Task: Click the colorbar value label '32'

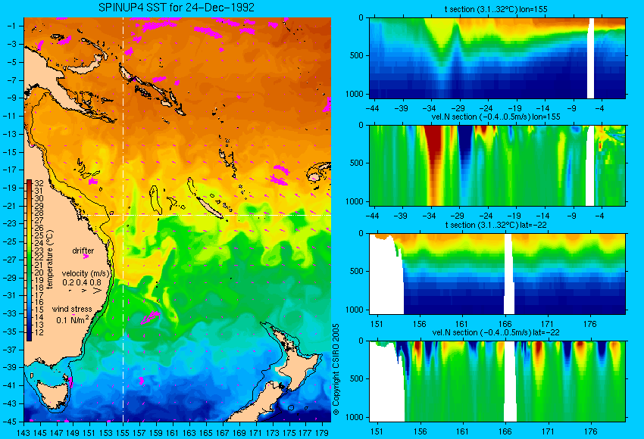Action: [x=39, y=183]
